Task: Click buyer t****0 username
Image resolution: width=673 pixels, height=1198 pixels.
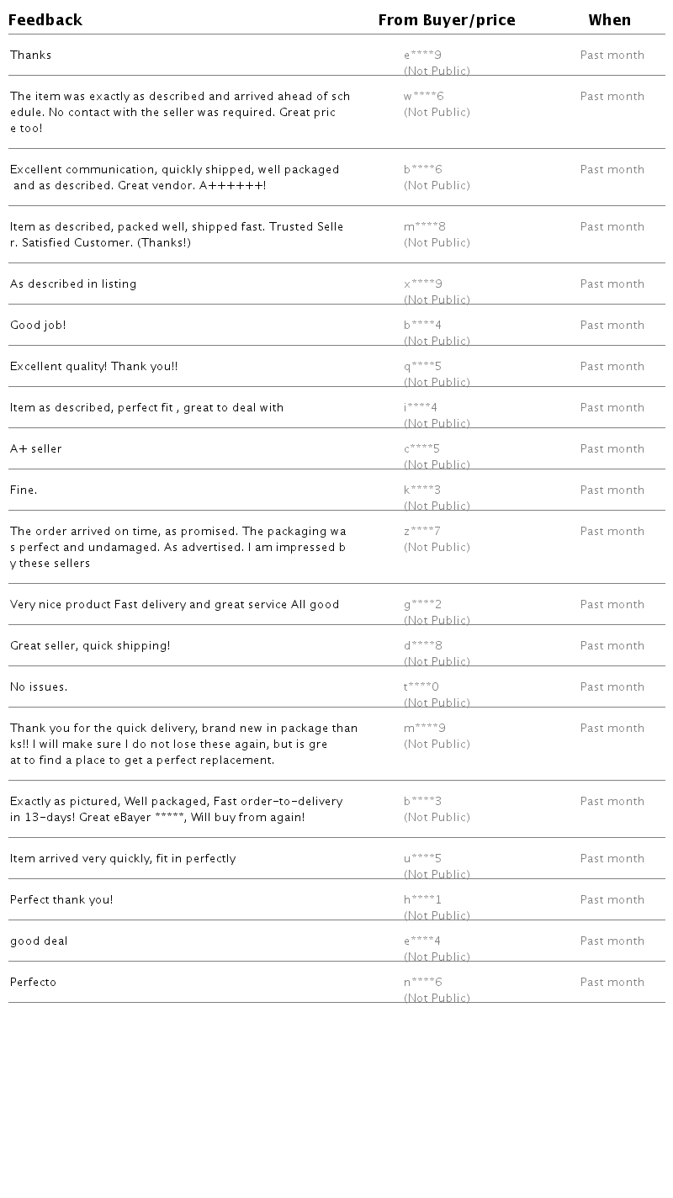Action: [421, 687]
